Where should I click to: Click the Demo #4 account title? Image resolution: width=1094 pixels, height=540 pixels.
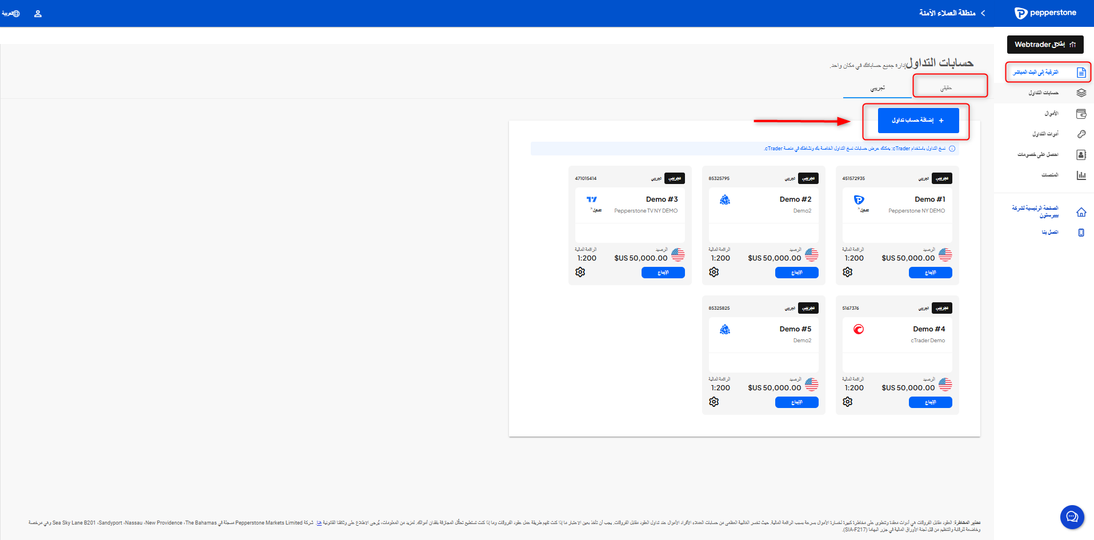929,329
